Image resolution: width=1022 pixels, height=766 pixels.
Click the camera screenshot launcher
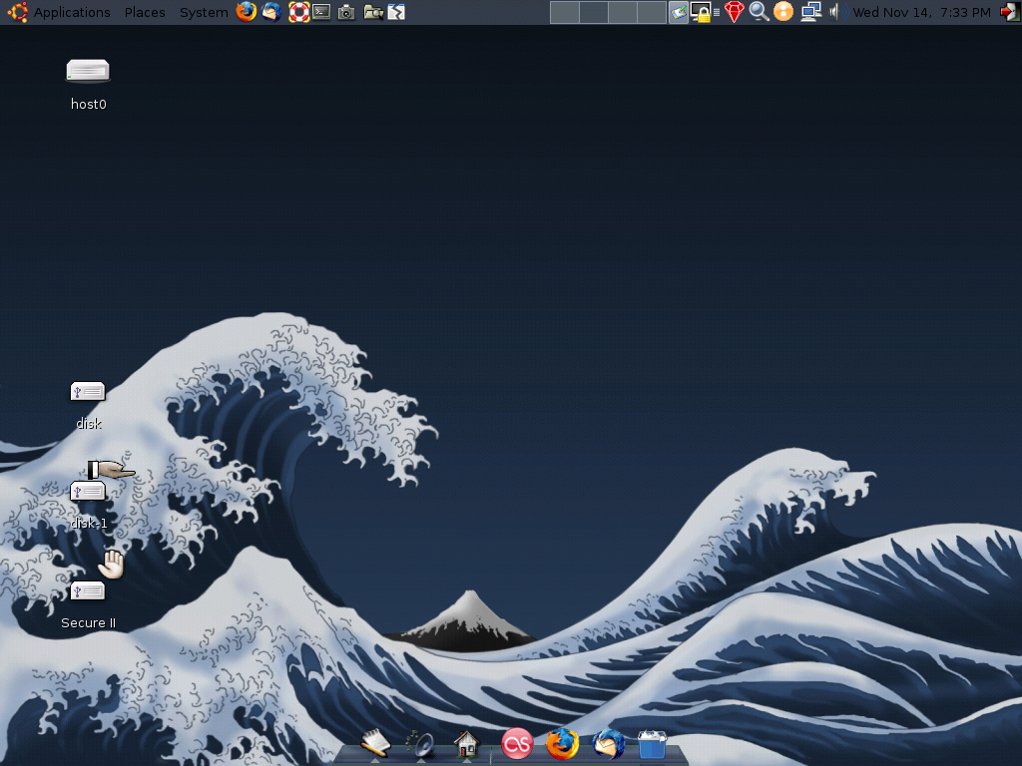click(346, 12)
